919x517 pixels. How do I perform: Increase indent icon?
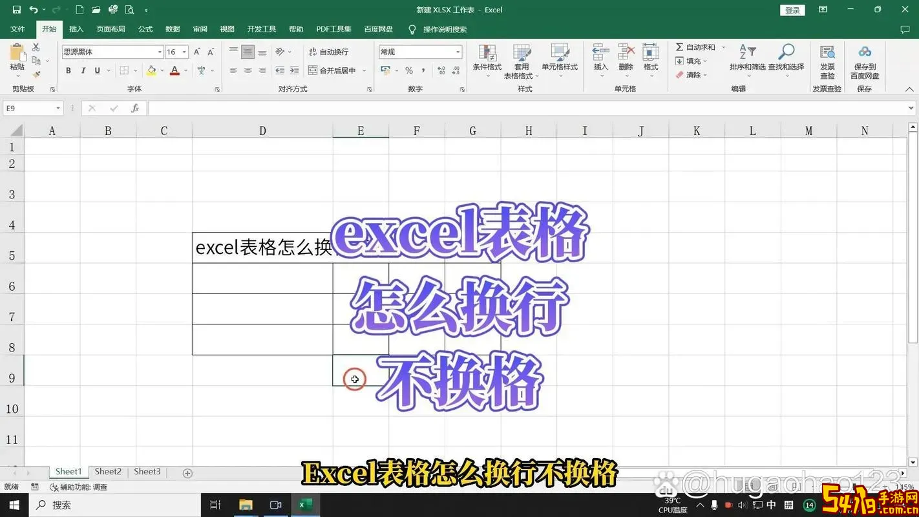(295, 70)
